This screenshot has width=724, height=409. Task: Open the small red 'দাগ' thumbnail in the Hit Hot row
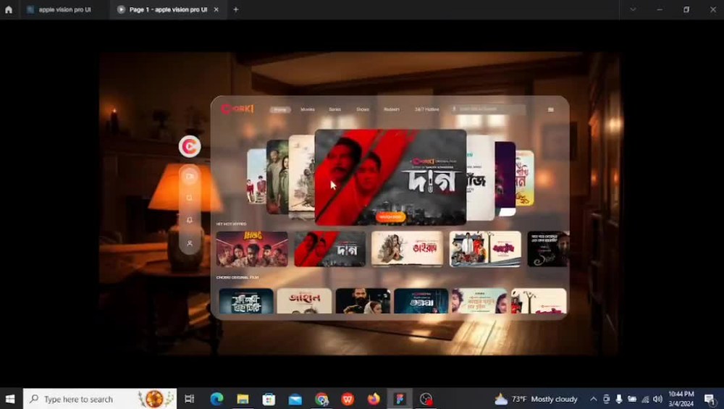329,249
